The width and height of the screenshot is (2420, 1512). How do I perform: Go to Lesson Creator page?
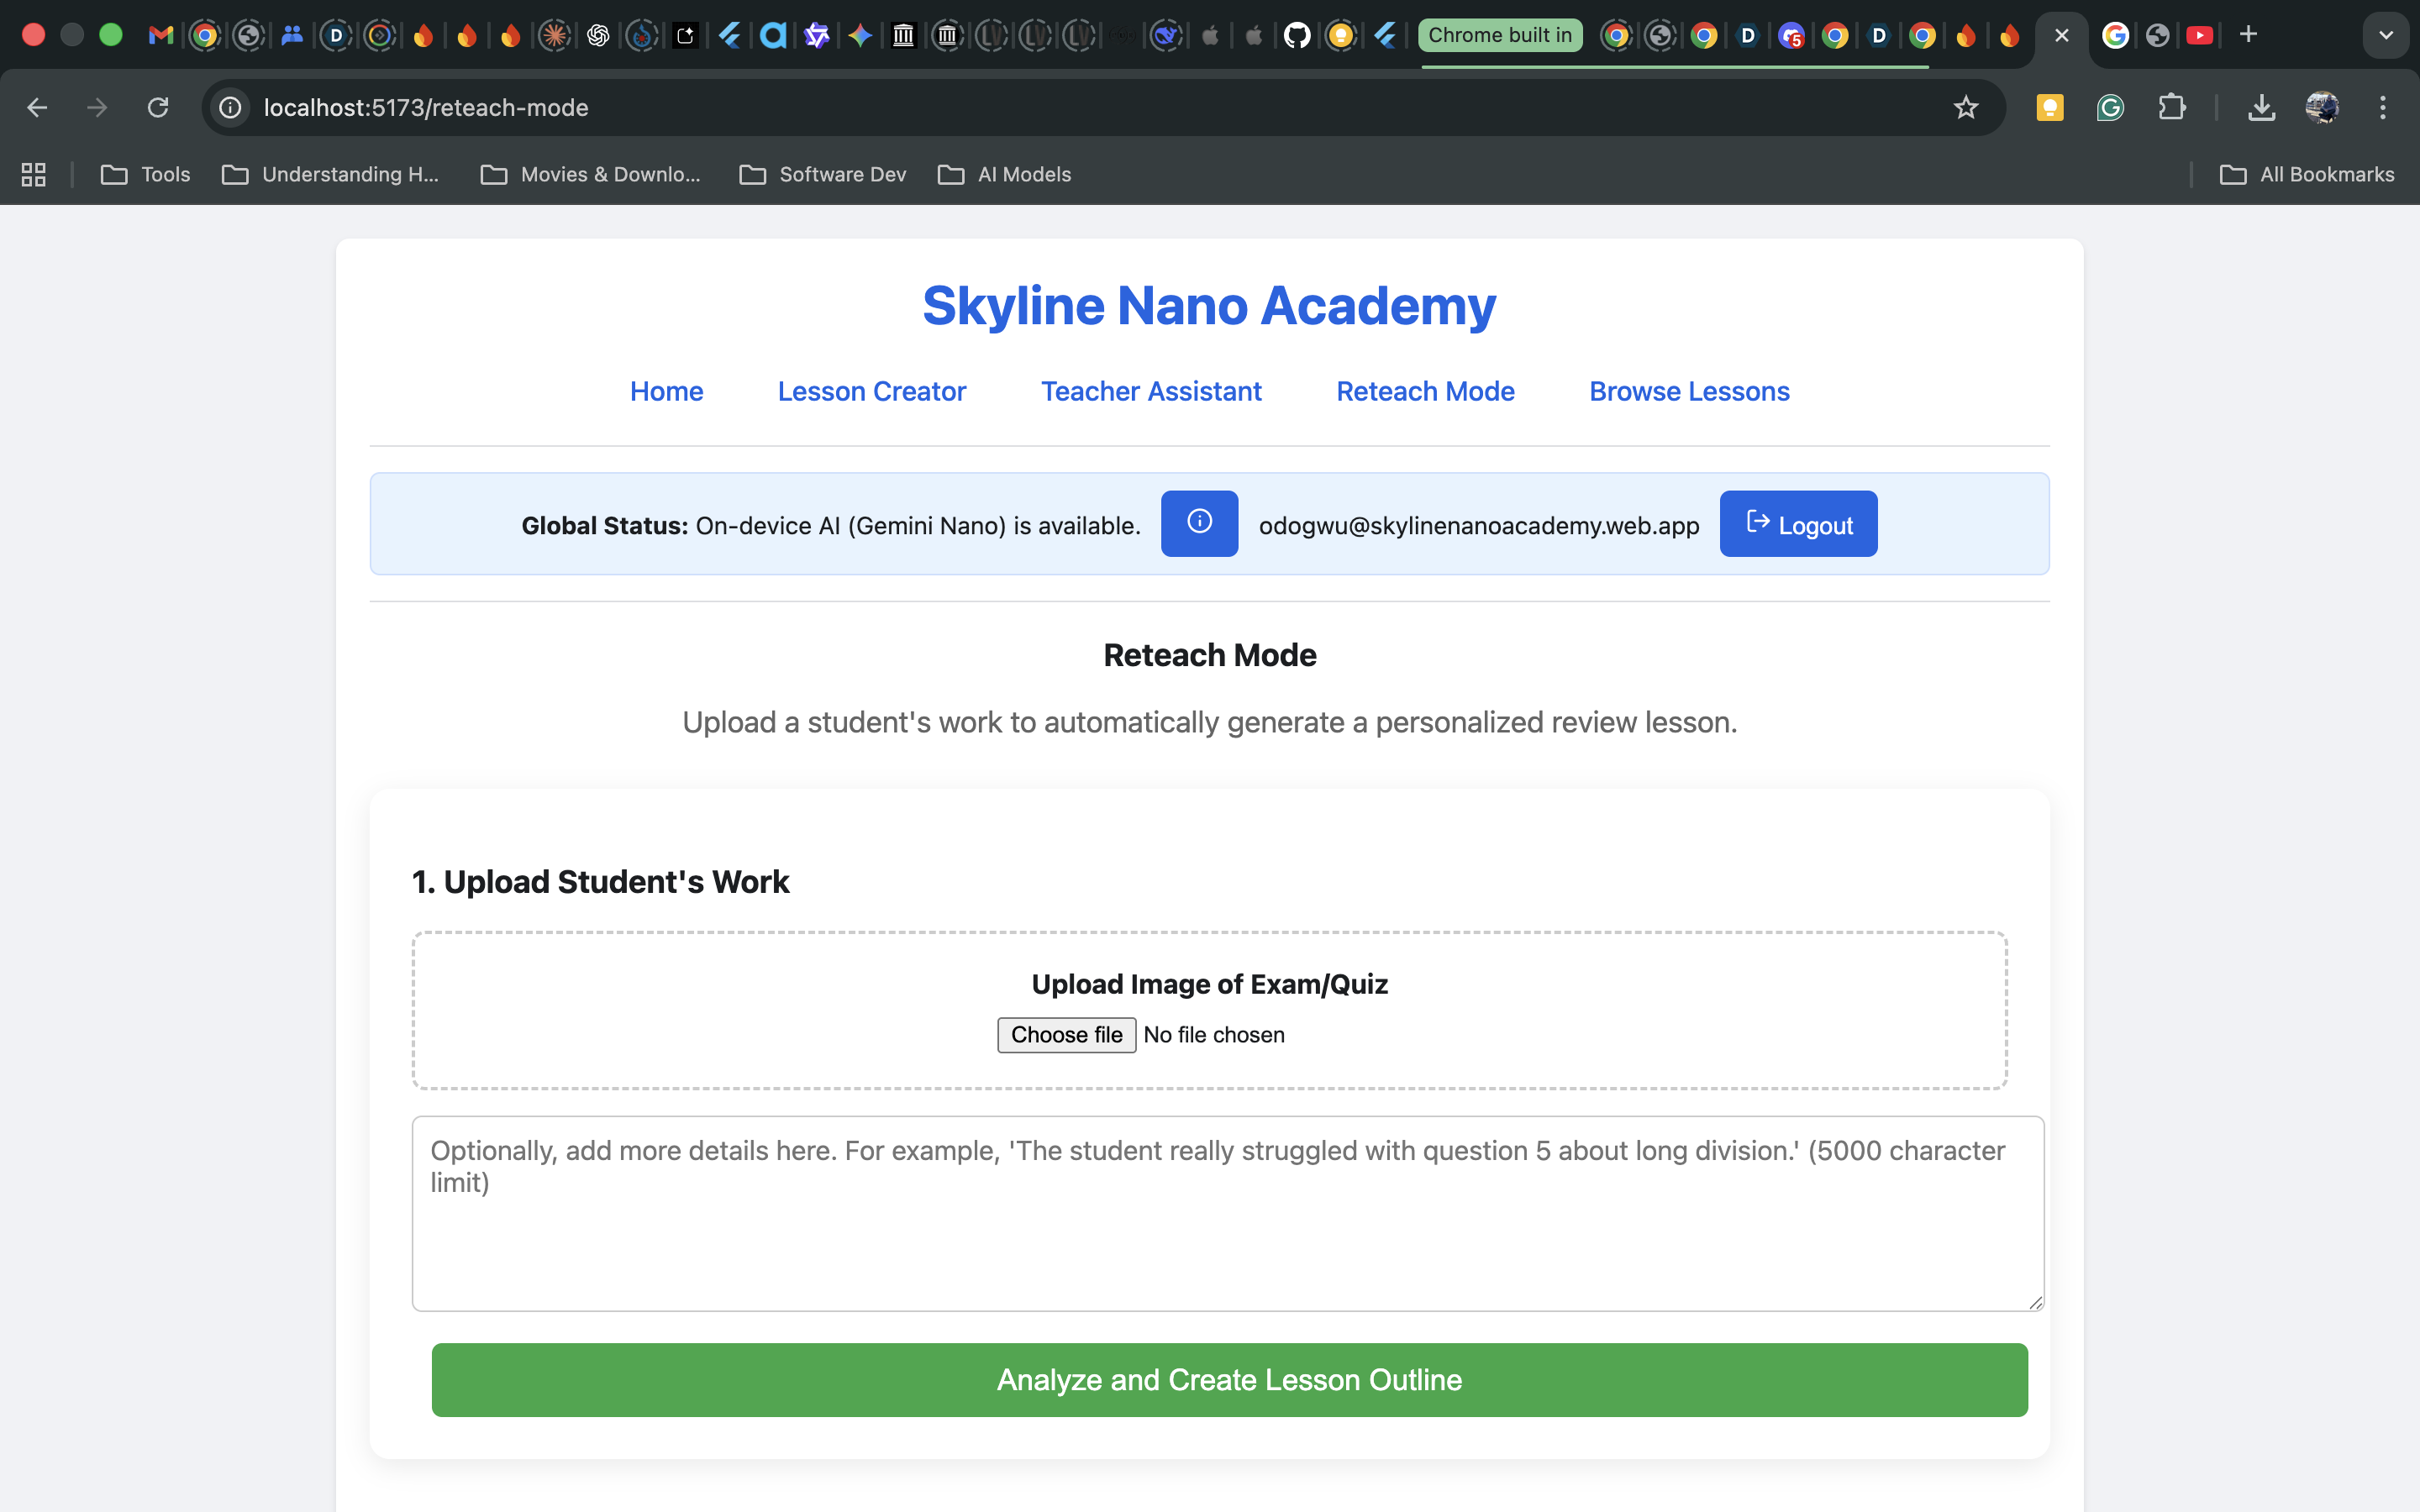point(871,391)
